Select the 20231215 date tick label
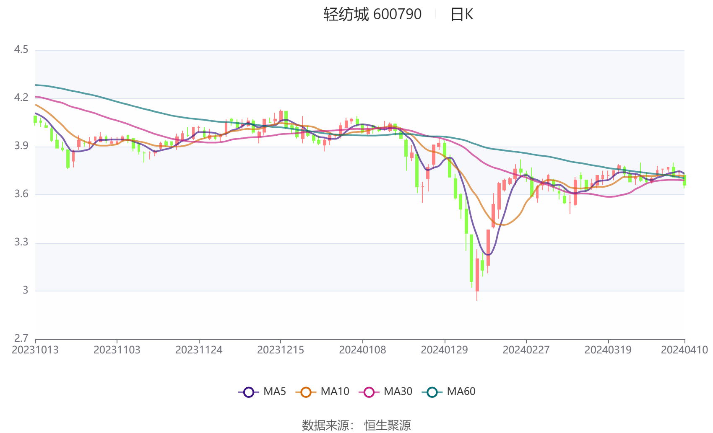The image size is (713, 433). click(280, 350)
